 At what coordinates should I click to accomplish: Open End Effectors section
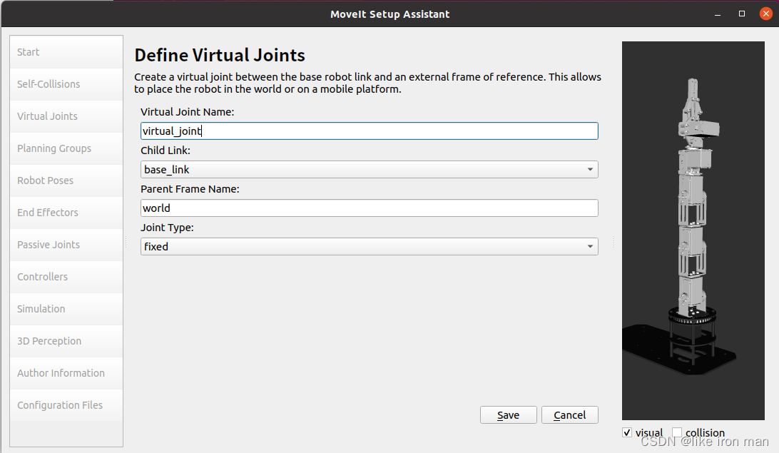point(66,213)
